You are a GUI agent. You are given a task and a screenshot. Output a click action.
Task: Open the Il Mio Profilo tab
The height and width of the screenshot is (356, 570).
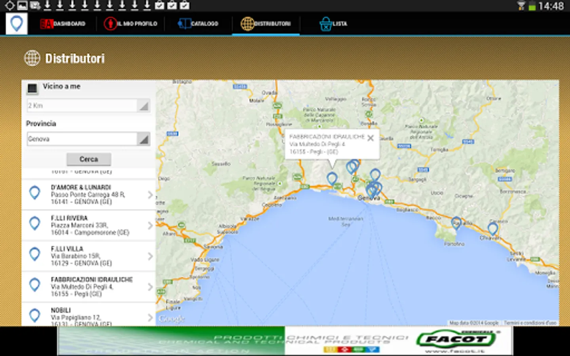pos(131,24)
